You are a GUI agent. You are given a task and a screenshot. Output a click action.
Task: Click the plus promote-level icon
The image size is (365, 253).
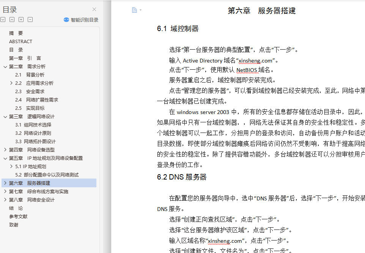point(21,20)
